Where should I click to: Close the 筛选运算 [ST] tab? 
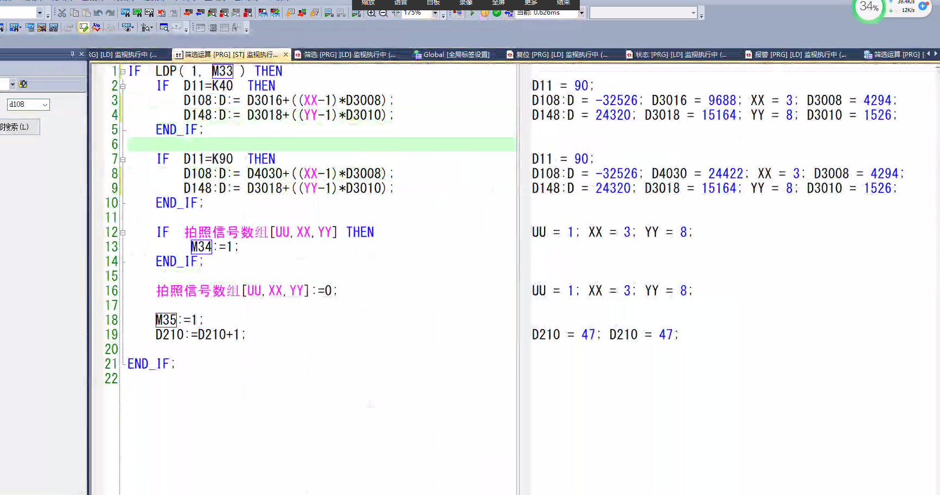pyautogui.click(x=286, y=55)
